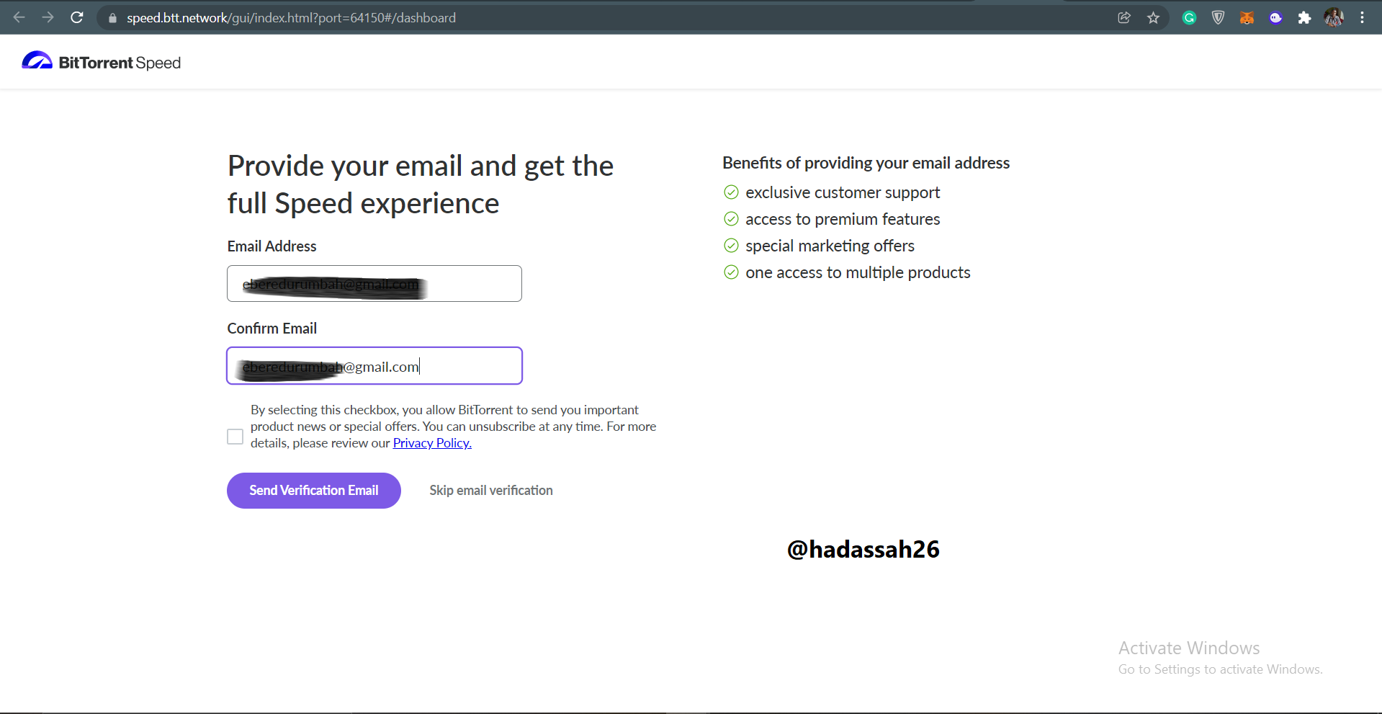Click the 'Confirm Email' field label
The width and height of the screenshot is (1382, 714).
pyautogui.click(x=272, y=329)
